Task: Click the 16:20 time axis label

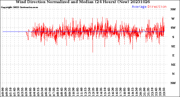Action: (x=113, y=92)
